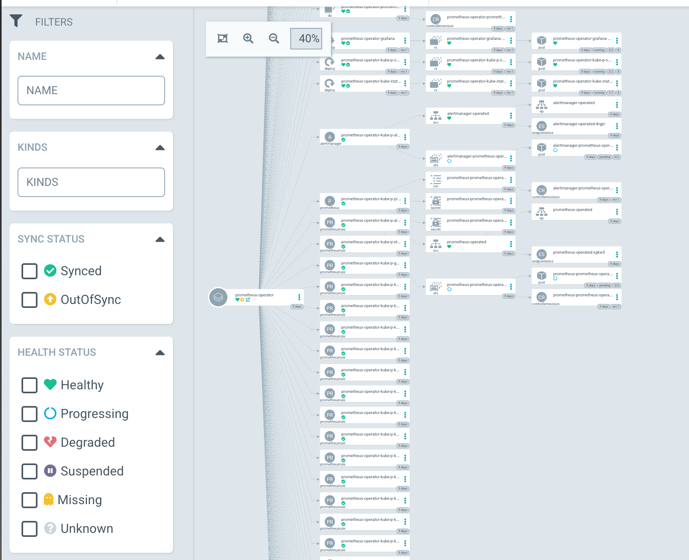Image resolution: width=689 pixels, height=560 pixels.
Task: Click the Filters funnel icon
Action: coord(16,21)
